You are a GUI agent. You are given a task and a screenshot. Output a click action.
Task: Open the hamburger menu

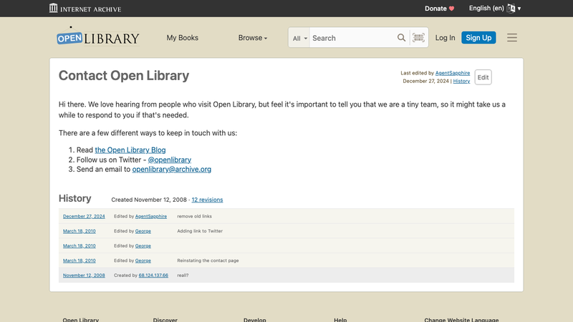click(512, 38)
